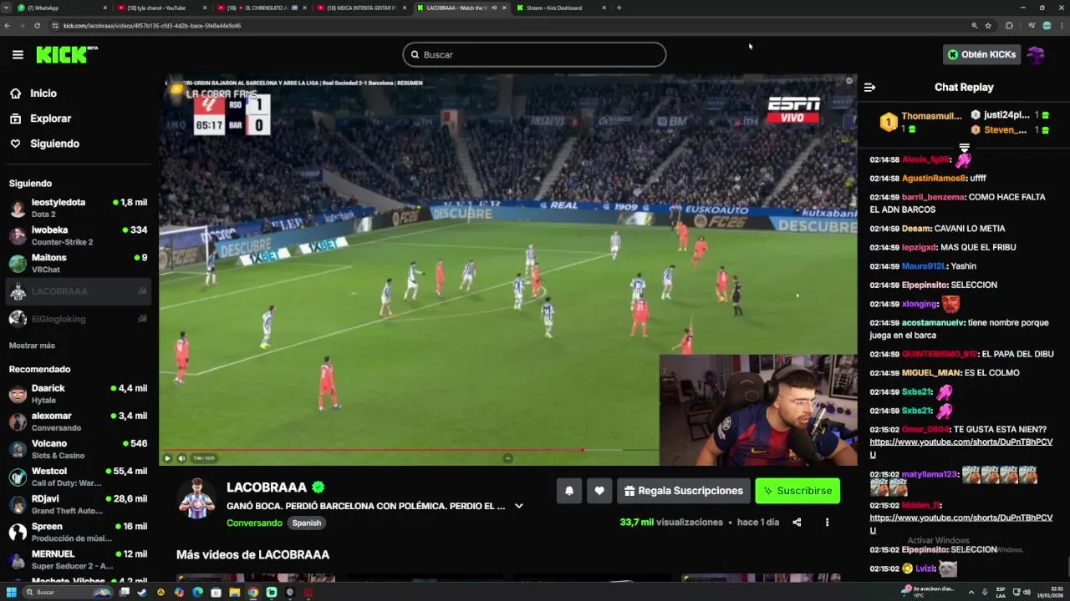Open Windows Start menu
Viewport: 1070px width, 601px height.
point(12,593)
